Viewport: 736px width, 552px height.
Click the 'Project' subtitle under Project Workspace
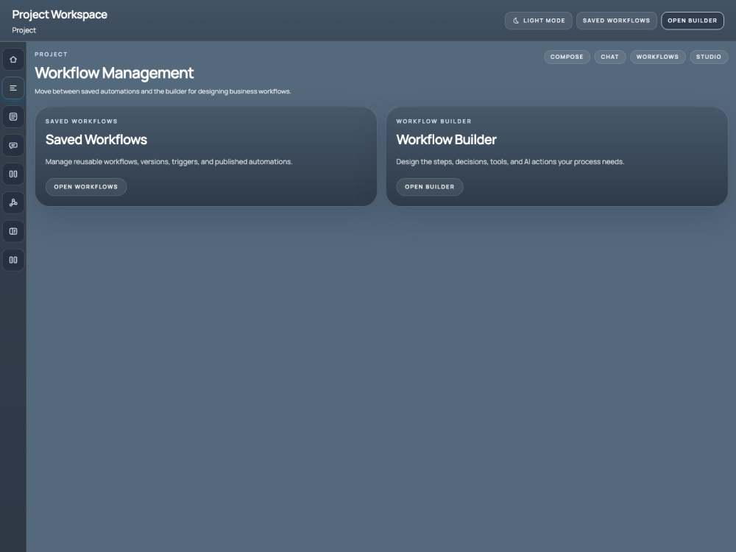(x=24, y=30)
